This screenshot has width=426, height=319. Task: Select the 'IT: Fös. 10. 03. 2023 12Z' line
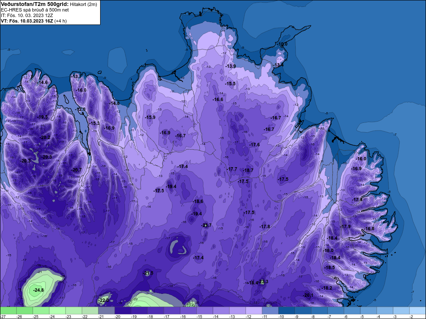pyautogui.click(x=27, y=15)
